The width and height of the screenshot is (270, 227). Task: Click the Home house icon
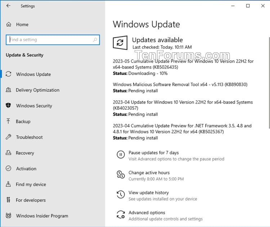(x=9, y=24)
